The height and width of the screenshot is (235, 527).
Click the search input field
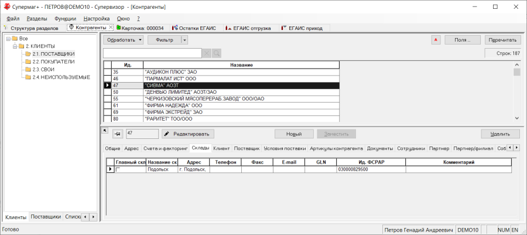152,53
